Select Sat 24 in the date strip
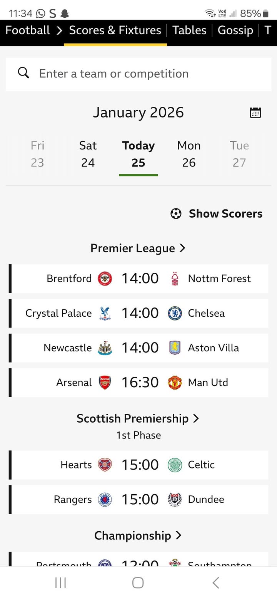 pos(88,154)
